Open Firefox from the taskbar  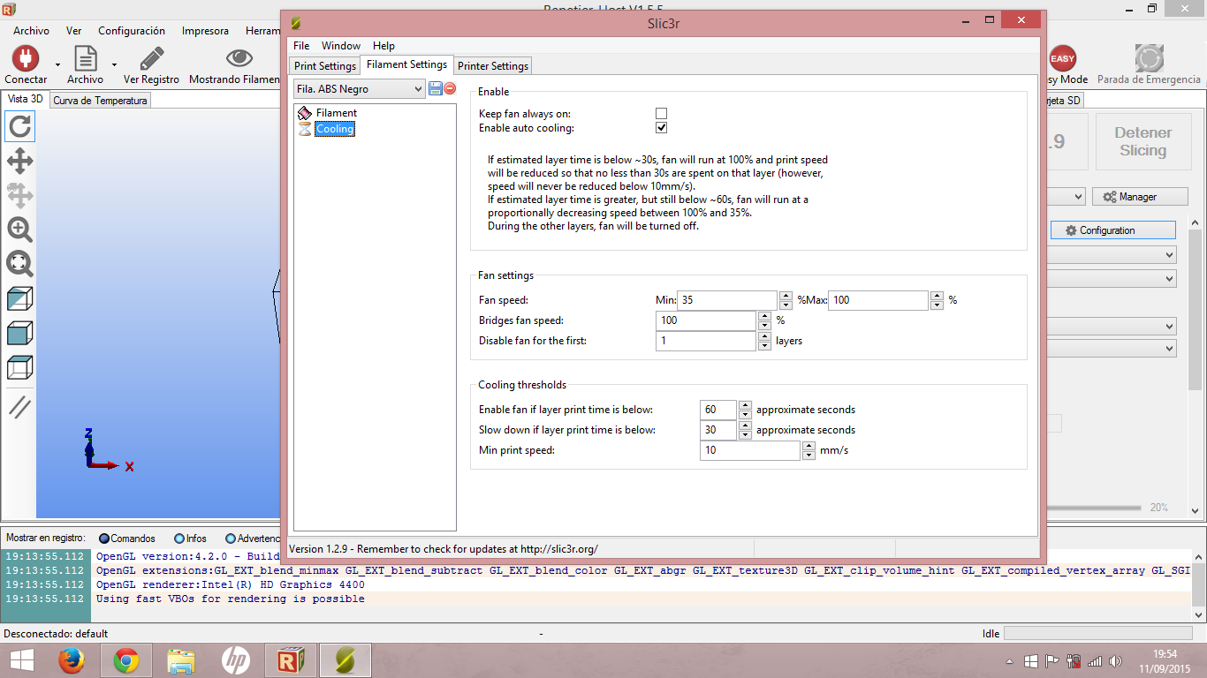click(72, 660)
